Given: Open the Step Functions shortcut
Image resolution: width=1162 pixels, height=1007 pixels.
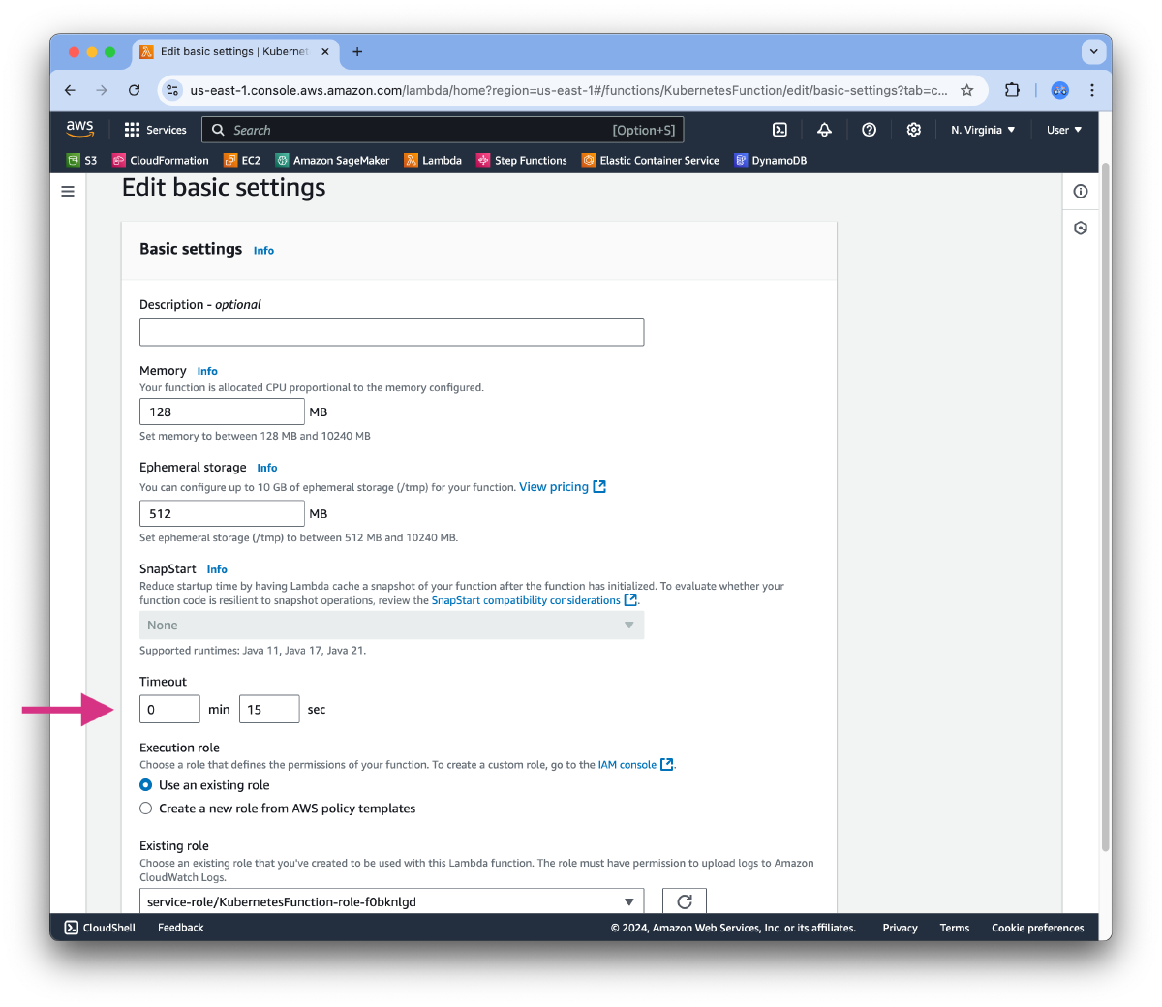Looking at the screenshot, I should point(521,161).
